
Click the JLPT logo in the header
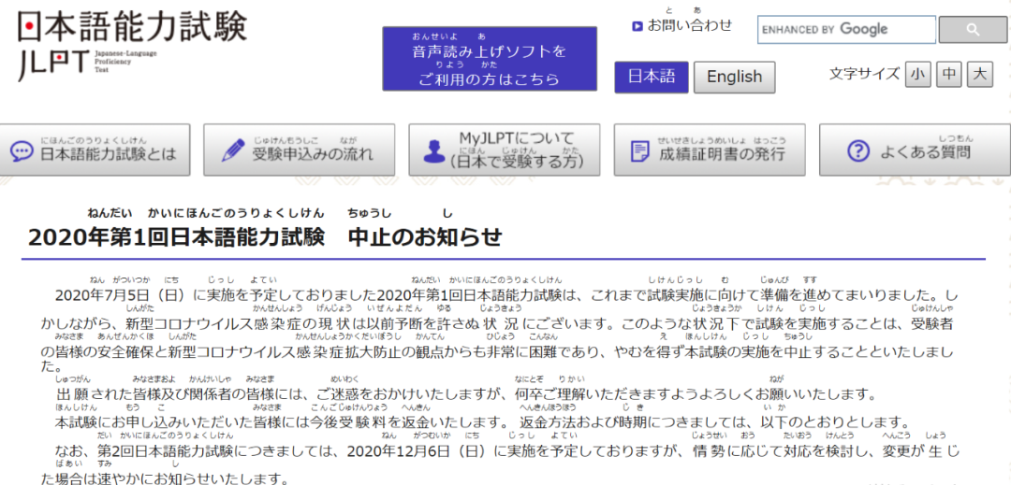pos(132,45)
